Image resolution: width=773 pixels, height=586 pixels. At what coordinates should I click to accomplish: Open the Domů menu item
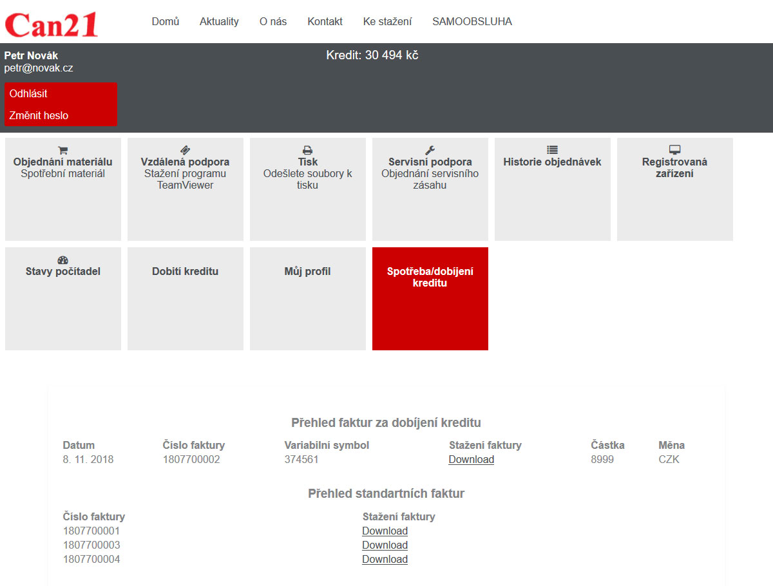coord(166,21)
